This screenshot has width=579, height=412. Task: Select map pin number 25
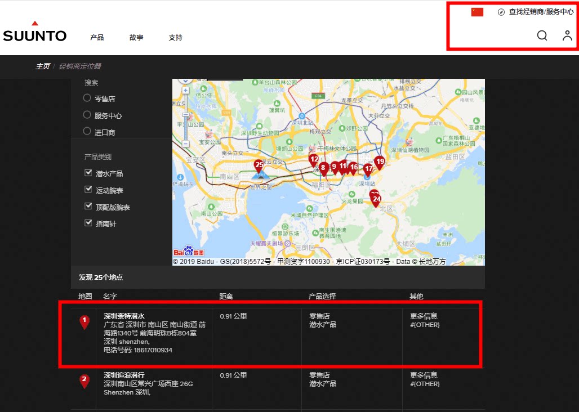click(x=259, y=167)
